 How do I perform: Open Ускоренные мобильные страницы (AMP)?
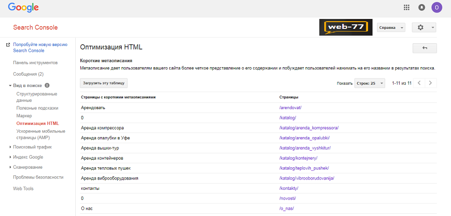tap(41, 134)
